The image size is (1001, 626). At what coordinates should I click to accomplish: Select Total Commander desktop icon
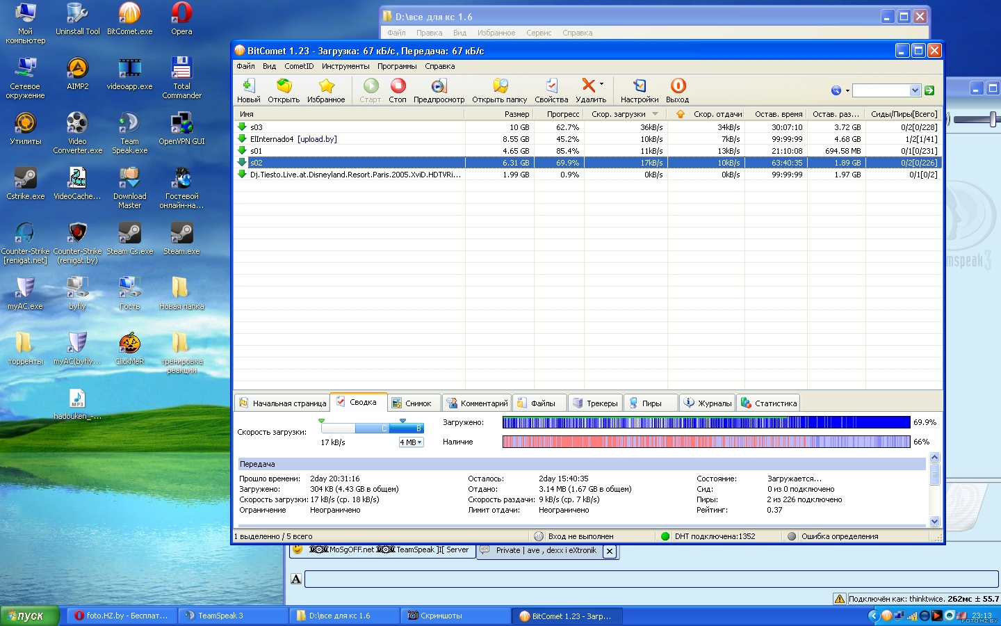pos(181,78)
